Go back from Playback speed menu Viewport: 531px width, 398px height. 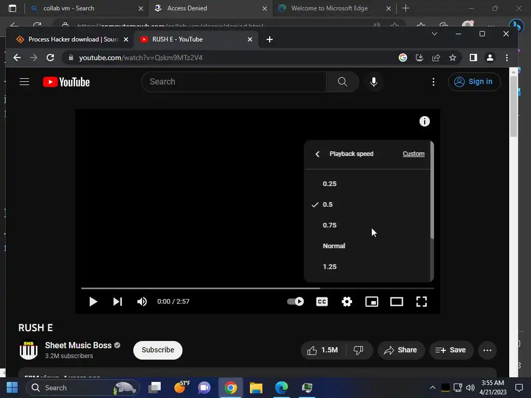pos(317,154)
